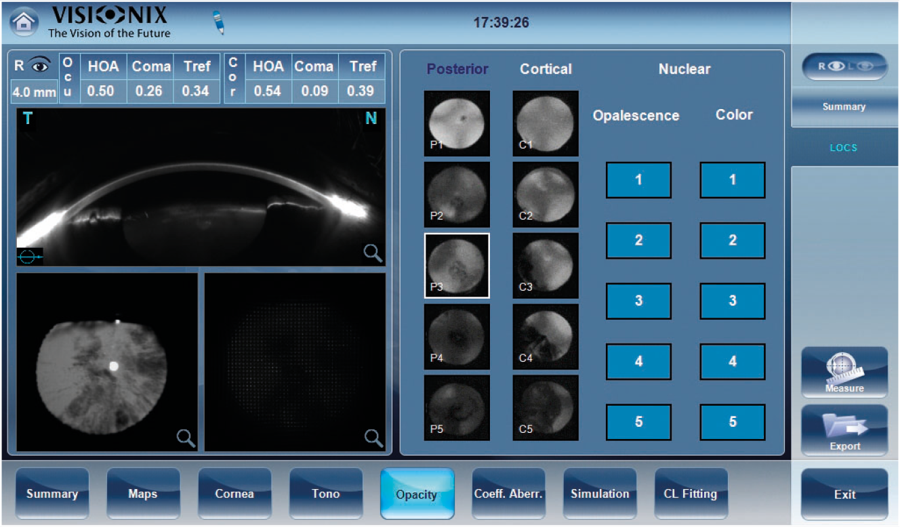Toggle the R/L eye selector

point(844,67)
